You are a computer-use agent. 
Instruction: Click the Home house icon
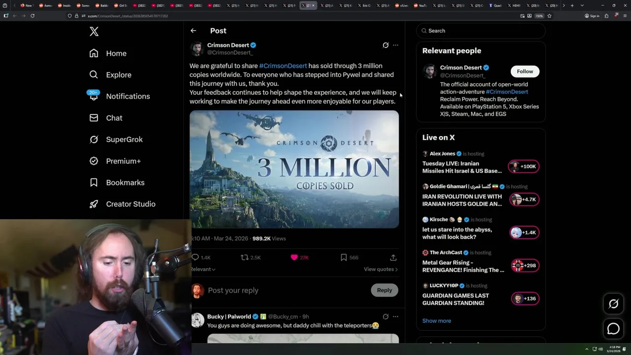point(94,53)
